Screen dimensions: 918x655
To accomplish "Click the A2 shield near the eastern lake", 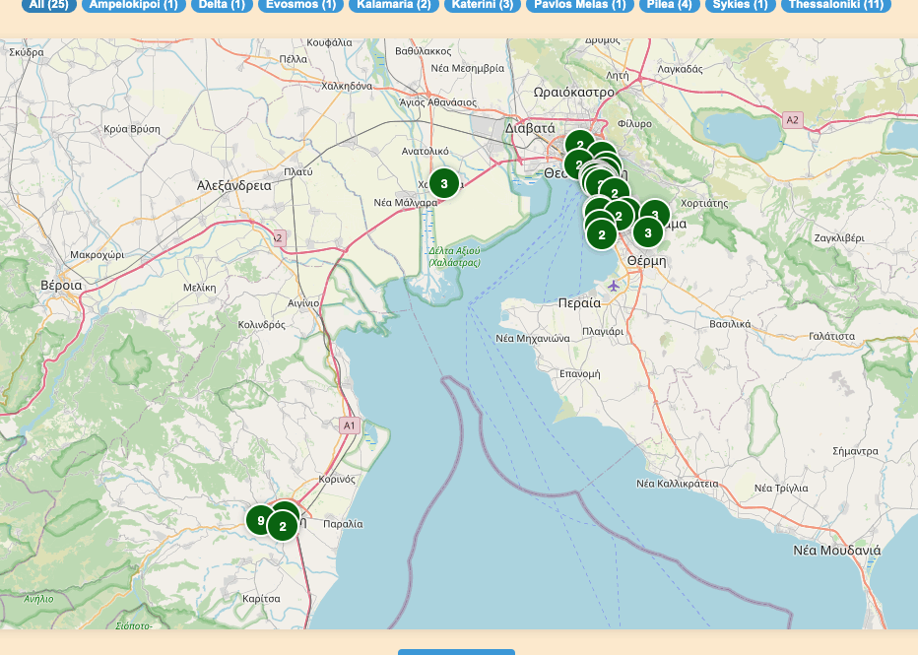I will pyautogui.click(x=792, y=120).
